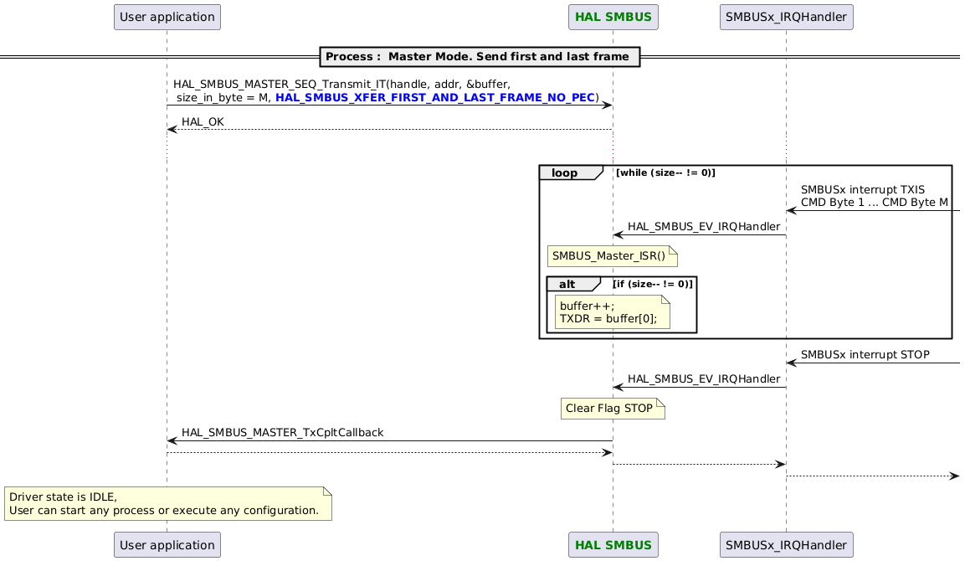Select the buffer++ TXDR note
965x561 pixels.
(612, 311)
